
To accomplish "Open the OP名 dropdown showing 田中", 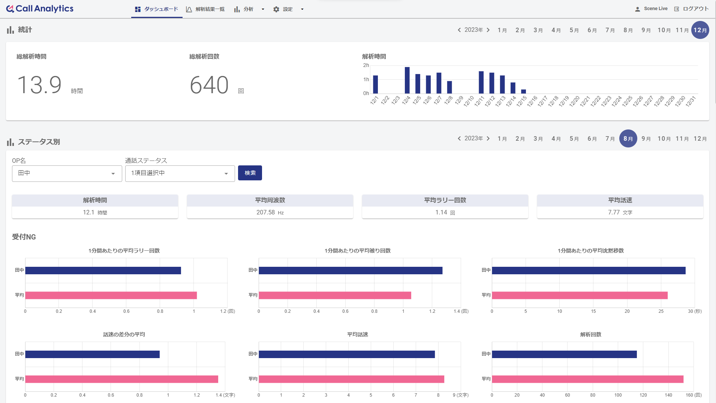I will click(x=67, y=173).
